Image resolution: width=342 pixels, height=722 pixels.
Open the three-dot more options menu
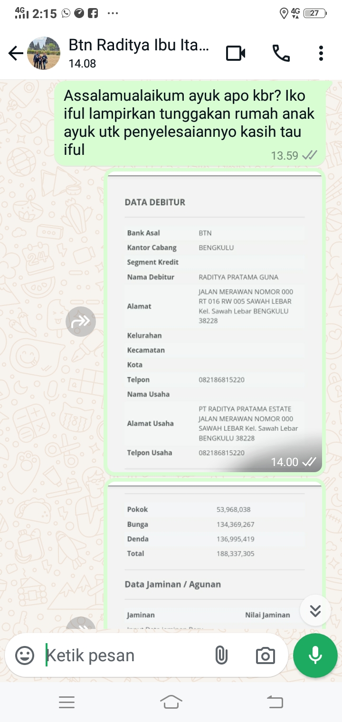(x=321, y=54)
